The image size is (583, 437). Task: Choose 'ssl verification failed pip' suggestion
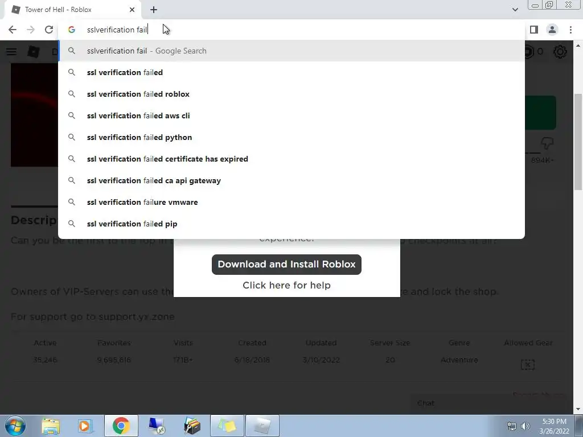291,224
